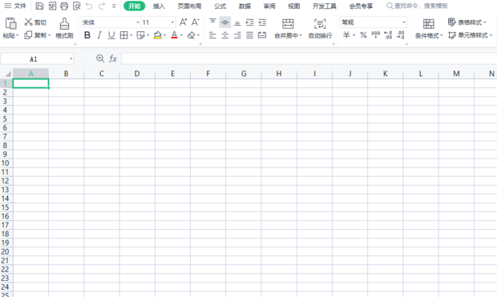This screenshot has height=297, width=497.
Task: Click the formula bar input field
Action: [309, 59]
